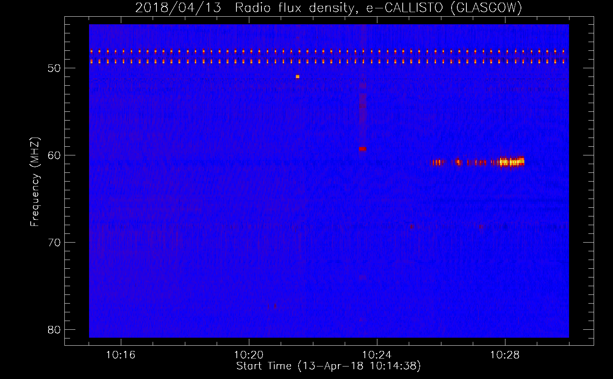Click the 80 frequency tick label
The image size is (613, 379).
tap(54, 330)
